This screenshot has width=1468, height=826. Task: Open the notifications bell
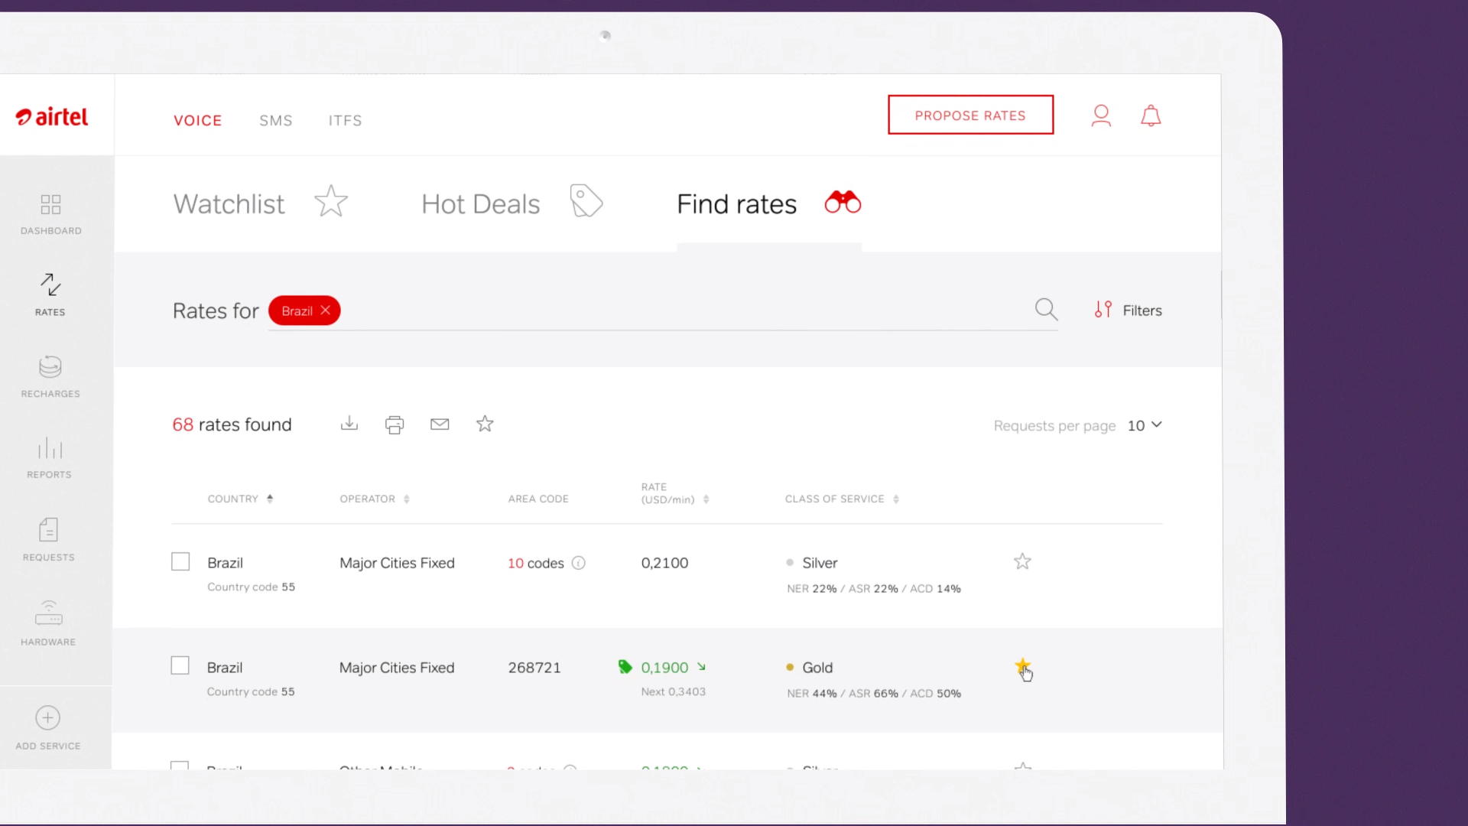[x=1151, y=115]
